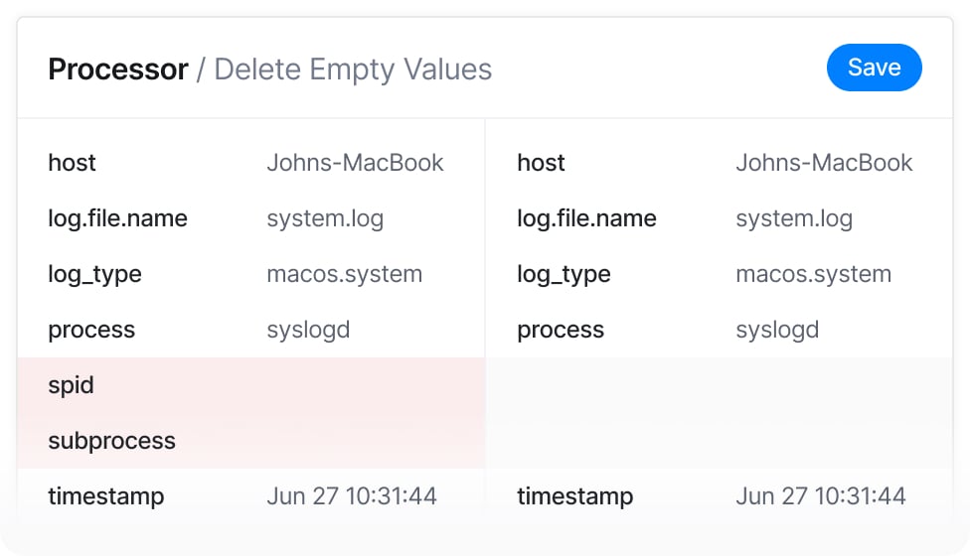This screenshot has width=970, height=556.
Task: Select timestamp key in left panel
Action: point(106,496)
